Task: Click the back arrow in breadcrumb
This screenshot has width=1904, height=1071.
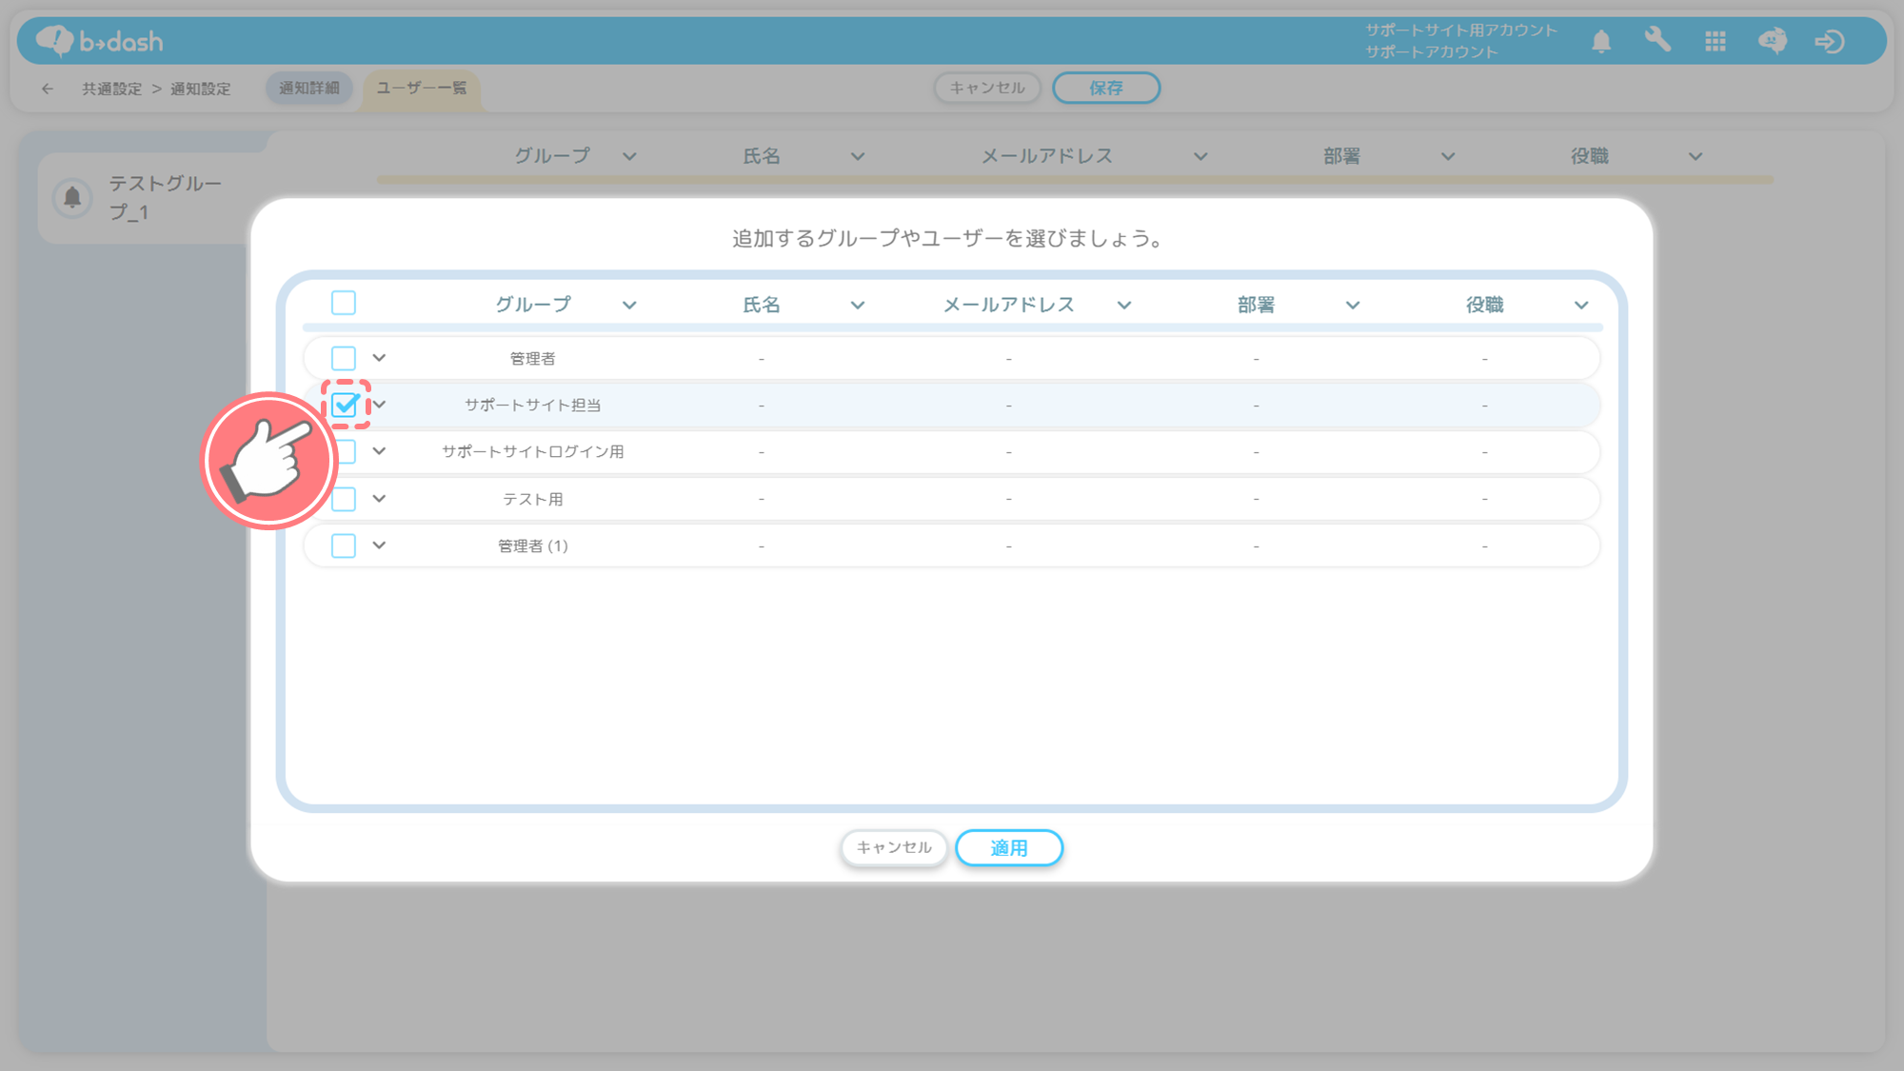Action: [48, 89]
